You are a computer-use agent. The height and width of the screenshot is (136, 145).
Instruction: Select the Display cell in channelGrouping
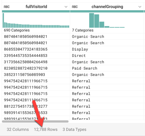(x=107, y=49)
